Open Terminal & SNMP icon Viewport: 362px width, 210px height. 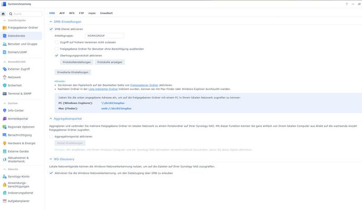coord(5,94)
